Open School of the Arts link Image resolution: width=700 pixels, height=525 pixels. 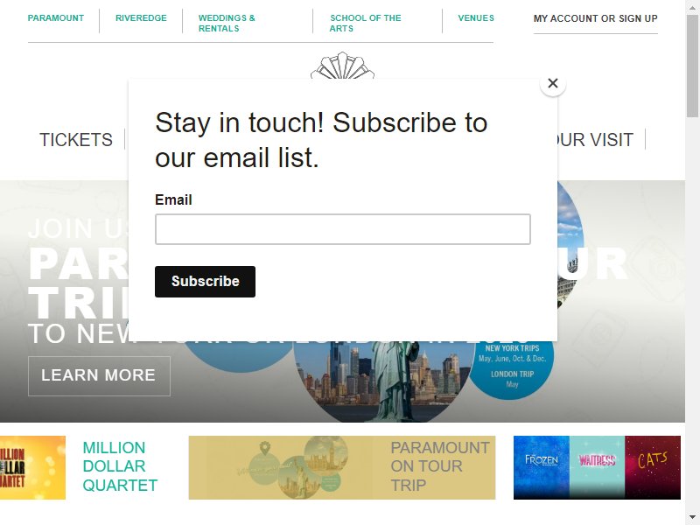(x=365, y=24)
